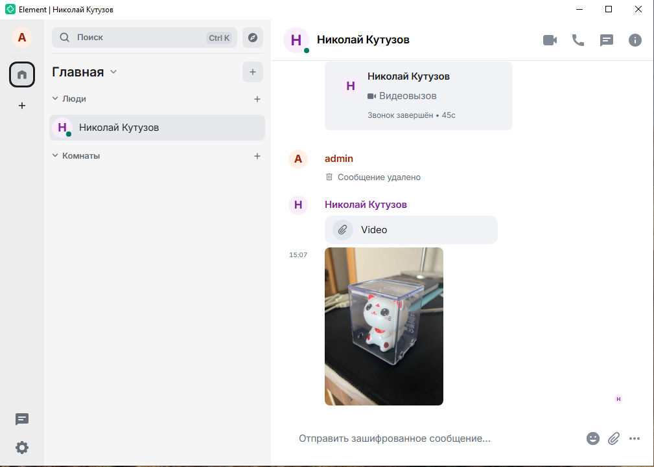Attach a file to the message
654x467 pixels.
coord(614,439)
